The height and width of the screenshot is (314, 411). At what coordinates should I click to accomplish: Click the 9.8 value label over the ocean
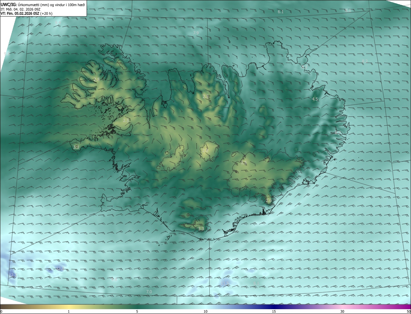point(114,280)
